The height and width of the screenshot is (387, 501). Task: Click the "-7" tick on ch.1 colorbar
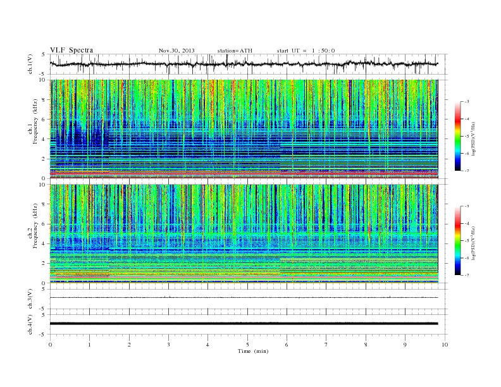pyautogui.click(x=467, y=171)
